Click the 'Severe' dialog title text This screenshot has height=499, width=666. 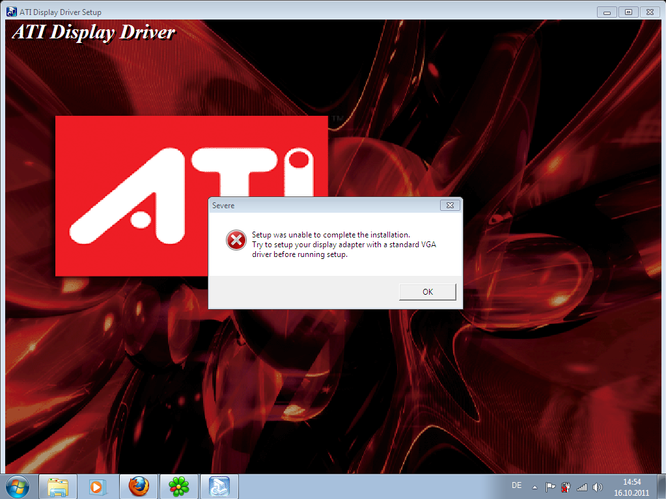click(223, 206)
